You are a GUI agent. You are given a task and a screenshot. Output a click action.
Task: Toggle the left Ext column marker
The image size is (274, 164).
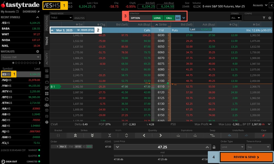pyautogui.click(x=77, y=25)
